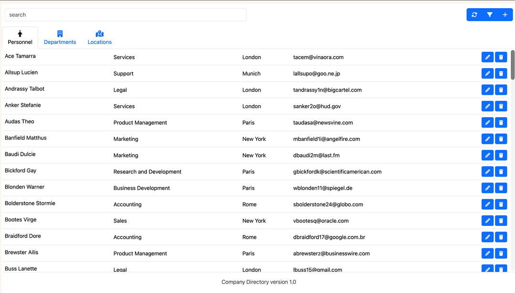Delete Audas Theo's entry
The image size is (515, 293).
pos(501,123)
